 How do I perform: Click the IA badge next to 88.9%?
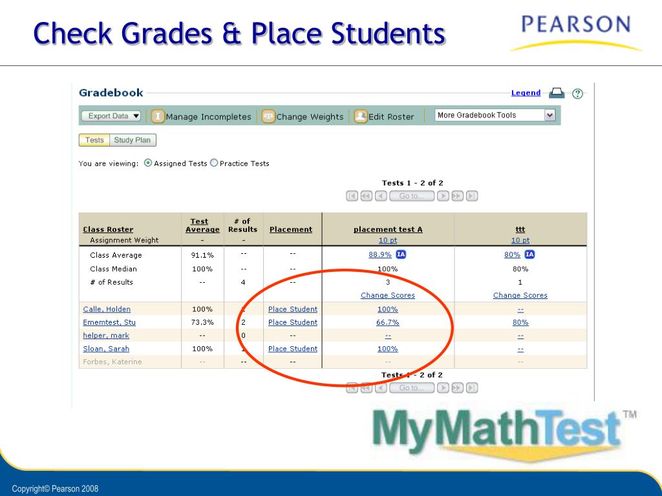(x=401, y=254)
